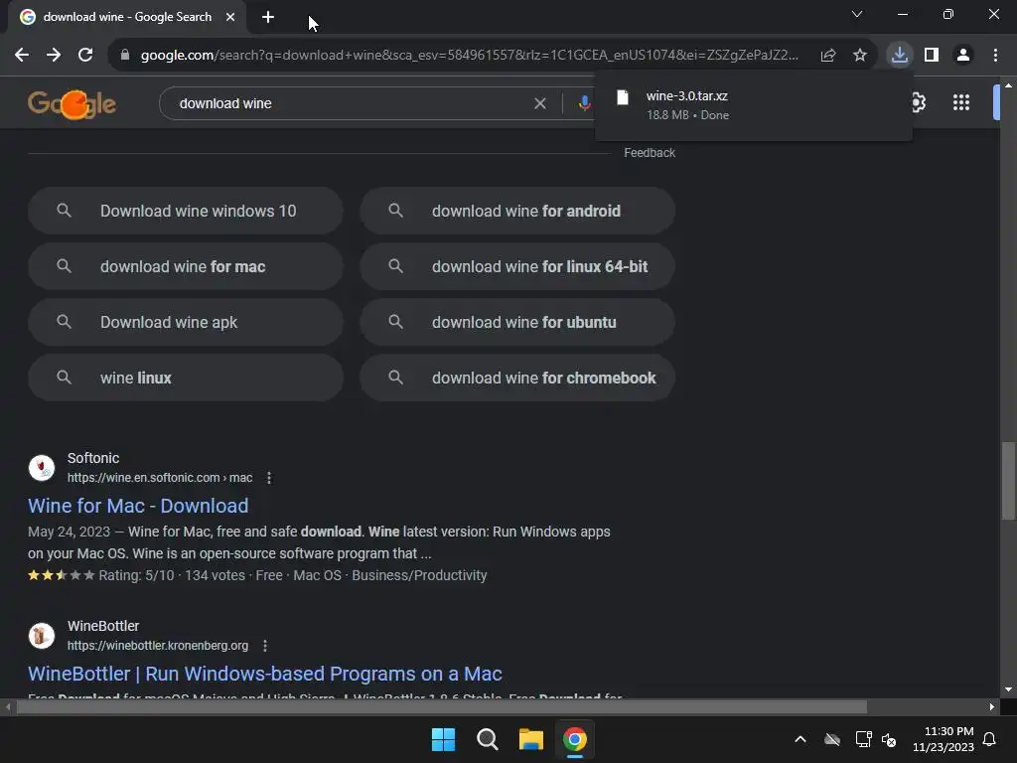Viewport: 1017px width, 763px height.
Task: Open 'Wine for Mac - Download' result
Action: click(x=138, y=506)
